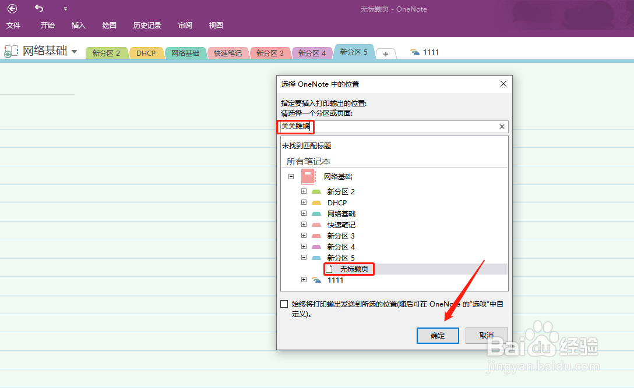Confirm with the 确定 button
This screenshot has height=388, width=634.
pos(438,336)
